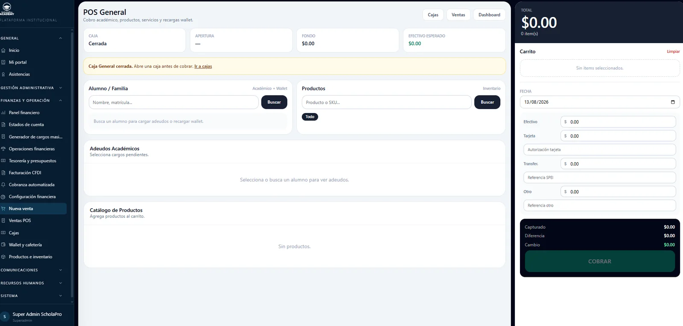Open Asistencias using its sidebar icon

(x=3, y=74)
